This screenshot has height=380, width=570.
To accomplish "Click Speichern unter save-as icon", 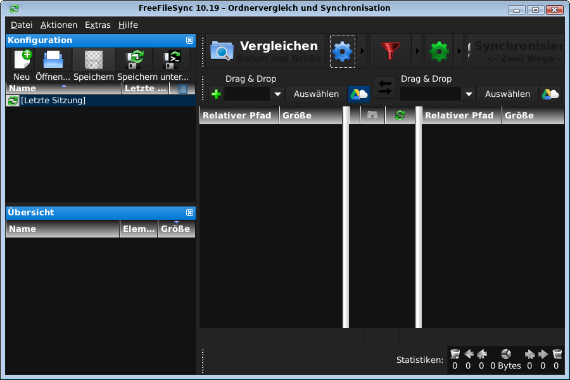I will point(135,60).
